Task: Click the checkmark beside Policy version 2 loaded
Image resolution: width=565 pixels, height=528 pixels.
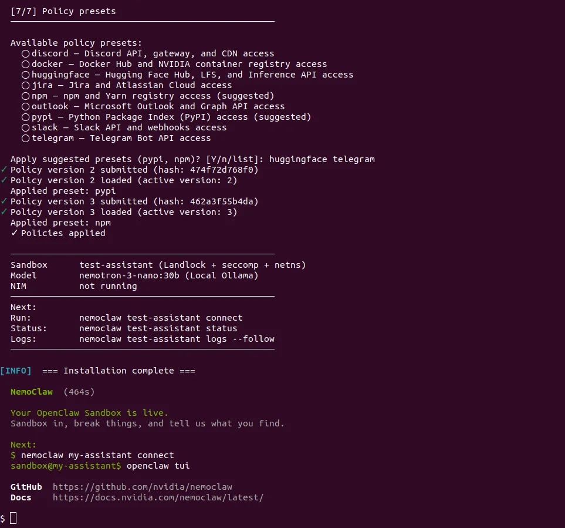Action: 4,180
